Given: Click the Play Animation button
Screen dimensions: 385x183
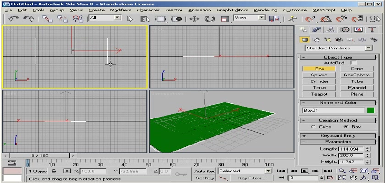Looking at the screenshot, I should (304, 171).
